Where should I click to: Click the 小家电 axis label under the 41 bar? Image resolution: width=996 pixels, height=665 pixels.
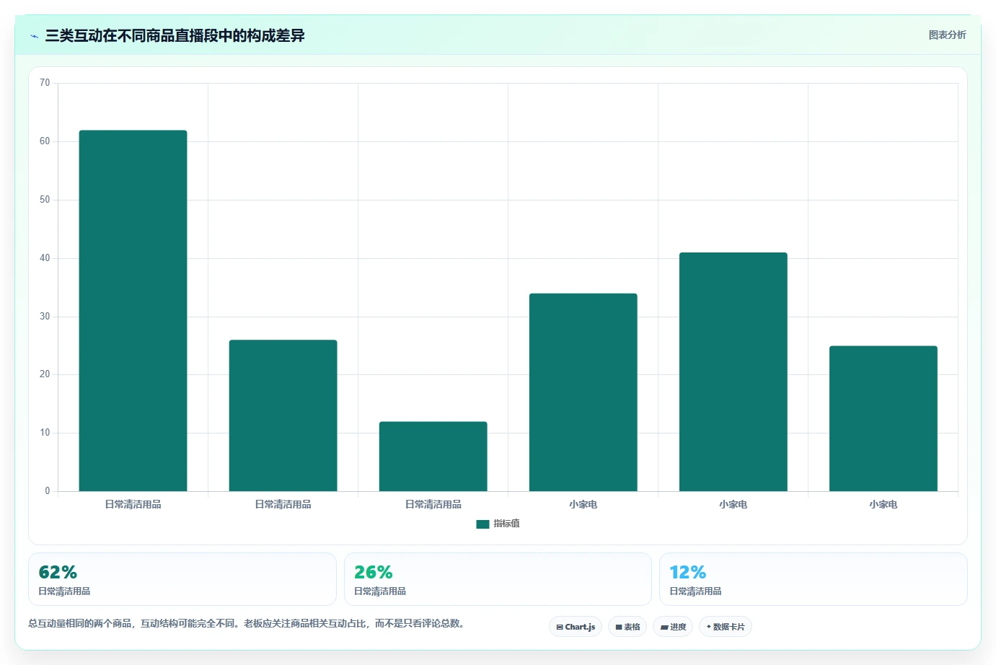[733, 504]
